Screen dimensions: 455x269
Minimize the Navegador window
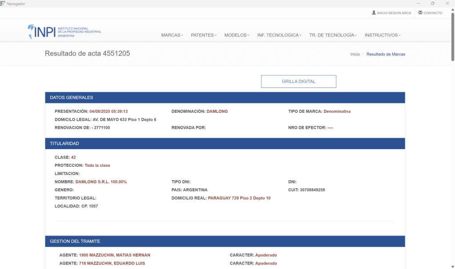[418, 4]
